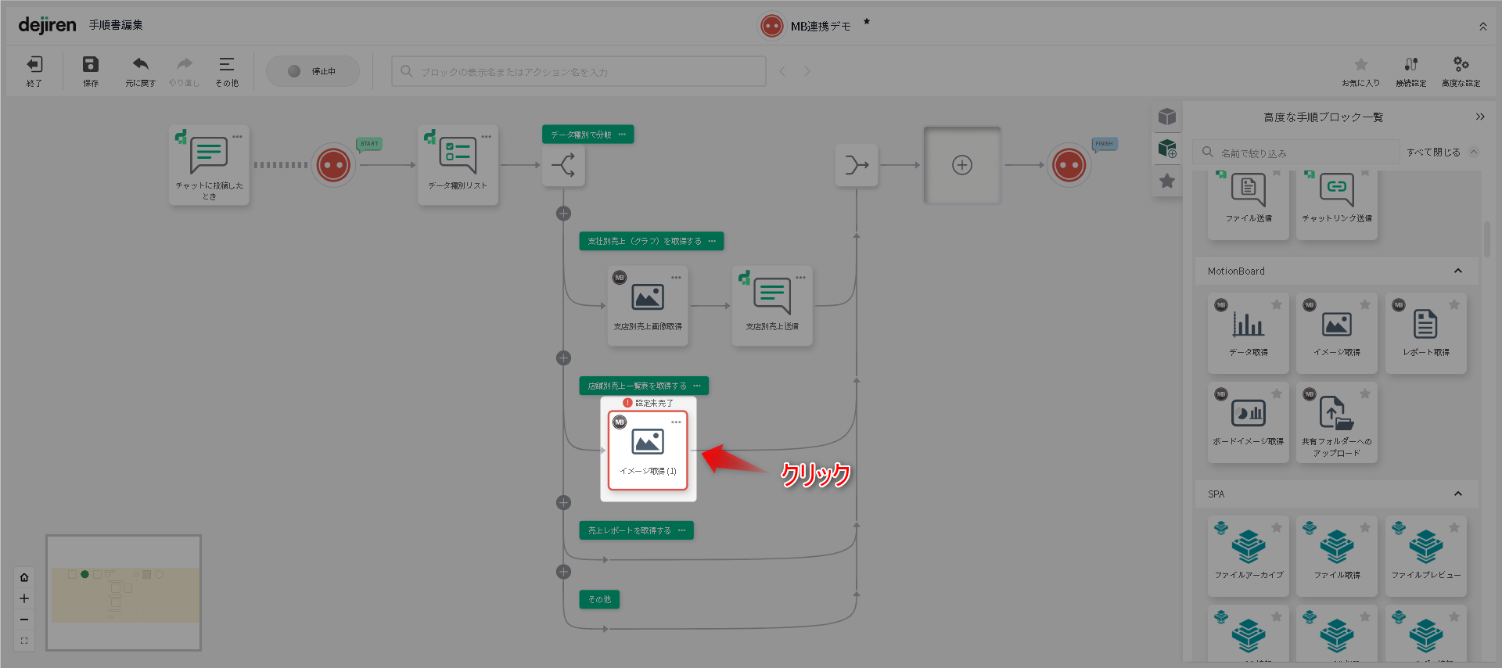This screenshot has width=1502, height=668.
Task: Add branch above 店舗別売上一覧表 with plus
Action: (x=563, y=358)
